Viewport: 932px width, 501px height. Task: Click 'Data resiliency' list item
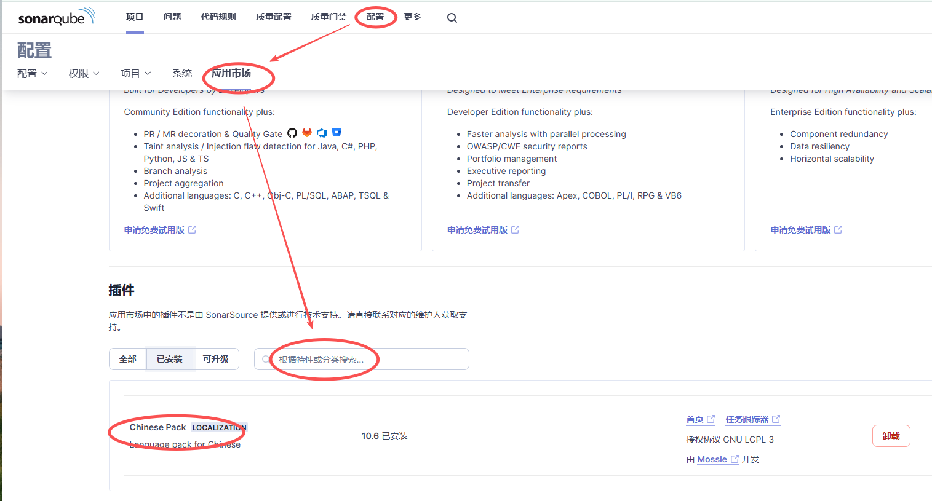pyautogui.click(x=820, y=146)
